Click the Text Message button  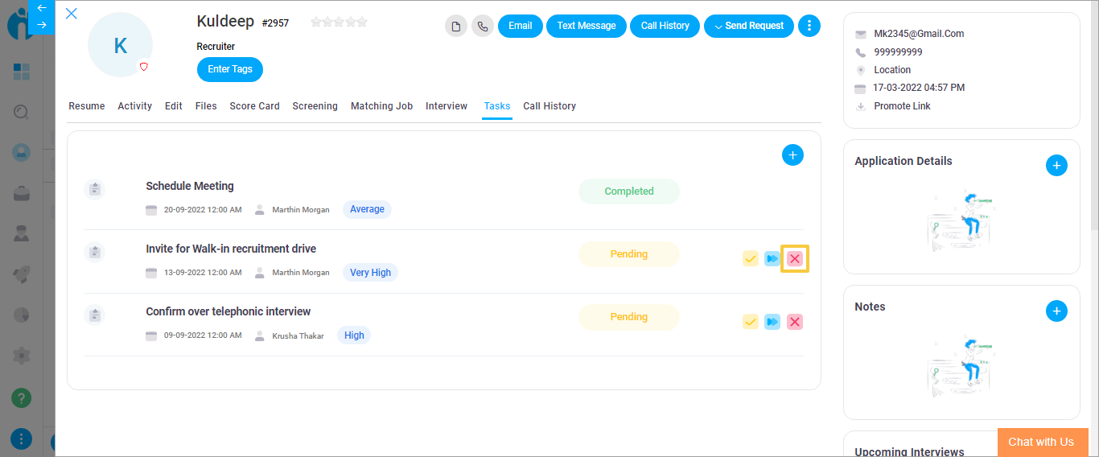pyautogui.click(x=587, y=26)
